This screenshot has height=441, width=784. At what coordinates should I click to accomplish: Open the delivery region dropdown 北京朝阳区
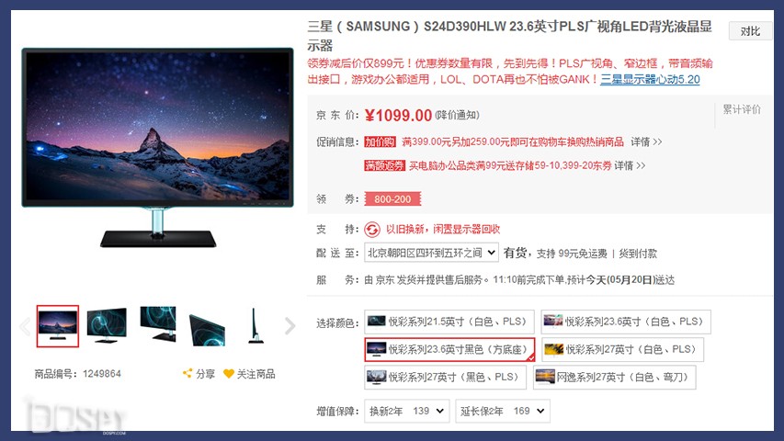point(431,253)
